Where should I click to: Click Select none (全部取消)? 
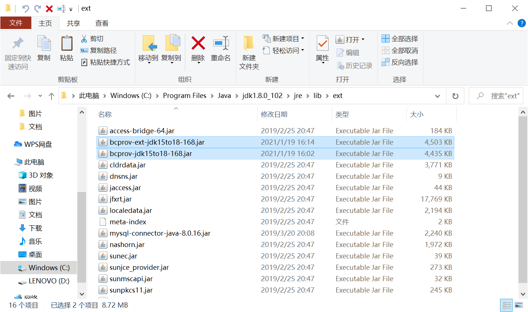point(400,50)
